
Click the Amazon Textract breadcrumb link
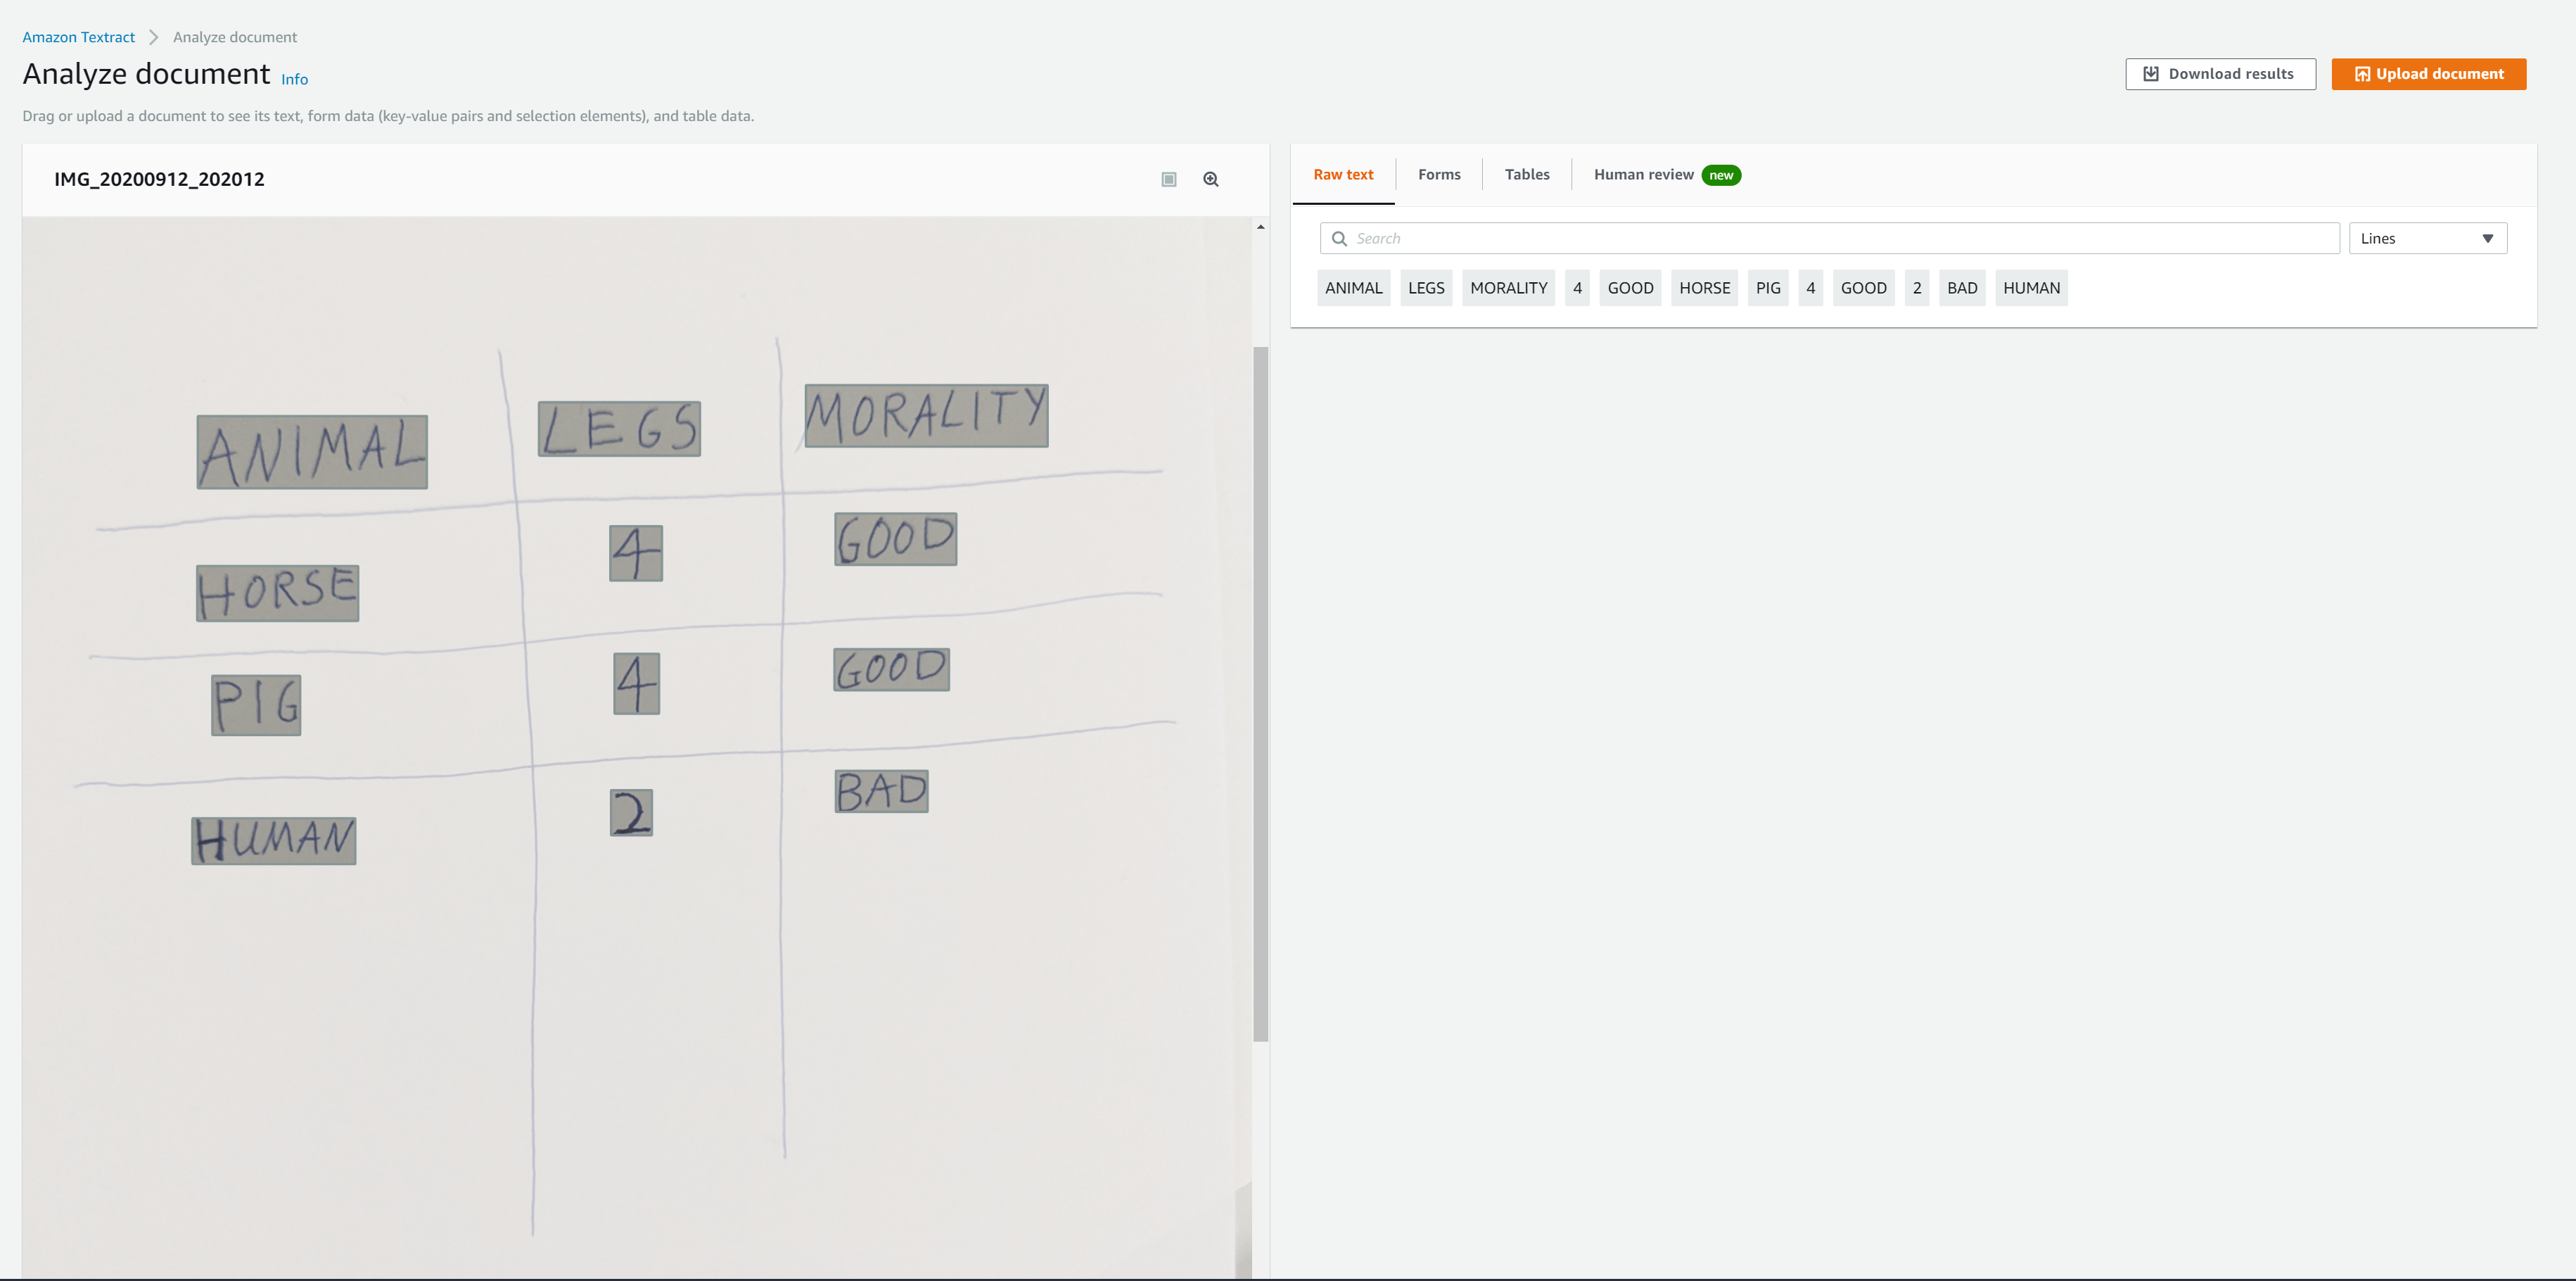78,37
